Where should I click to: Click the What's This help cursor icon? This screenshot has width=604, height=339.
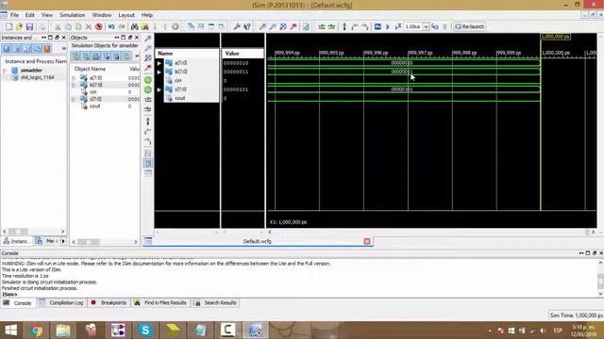click(247, 26)
